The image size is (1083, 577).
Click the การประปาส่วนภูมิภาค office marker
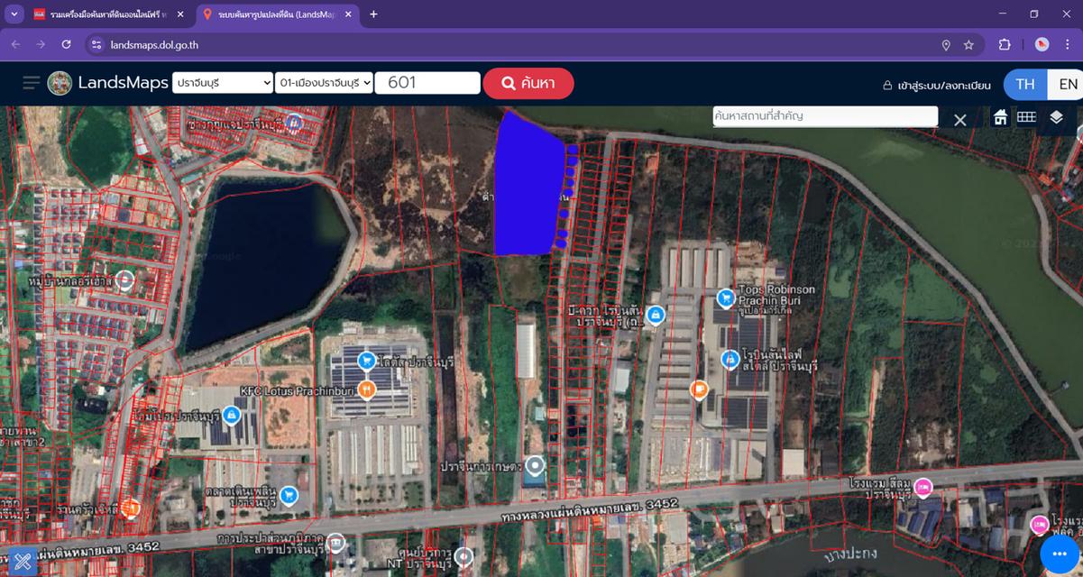335,542
